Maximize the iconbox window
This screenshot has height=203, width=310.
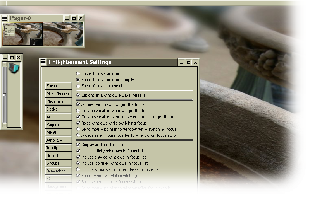12,58
